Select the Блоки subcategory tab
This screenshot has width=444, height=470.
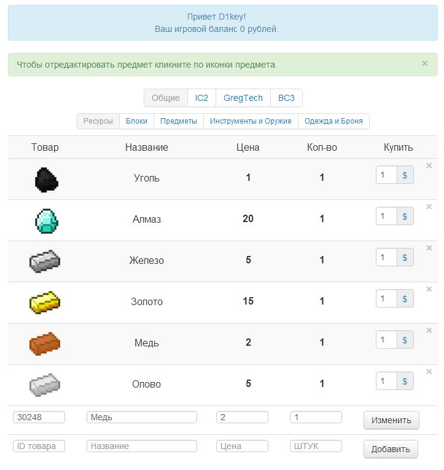click(136, 121)
